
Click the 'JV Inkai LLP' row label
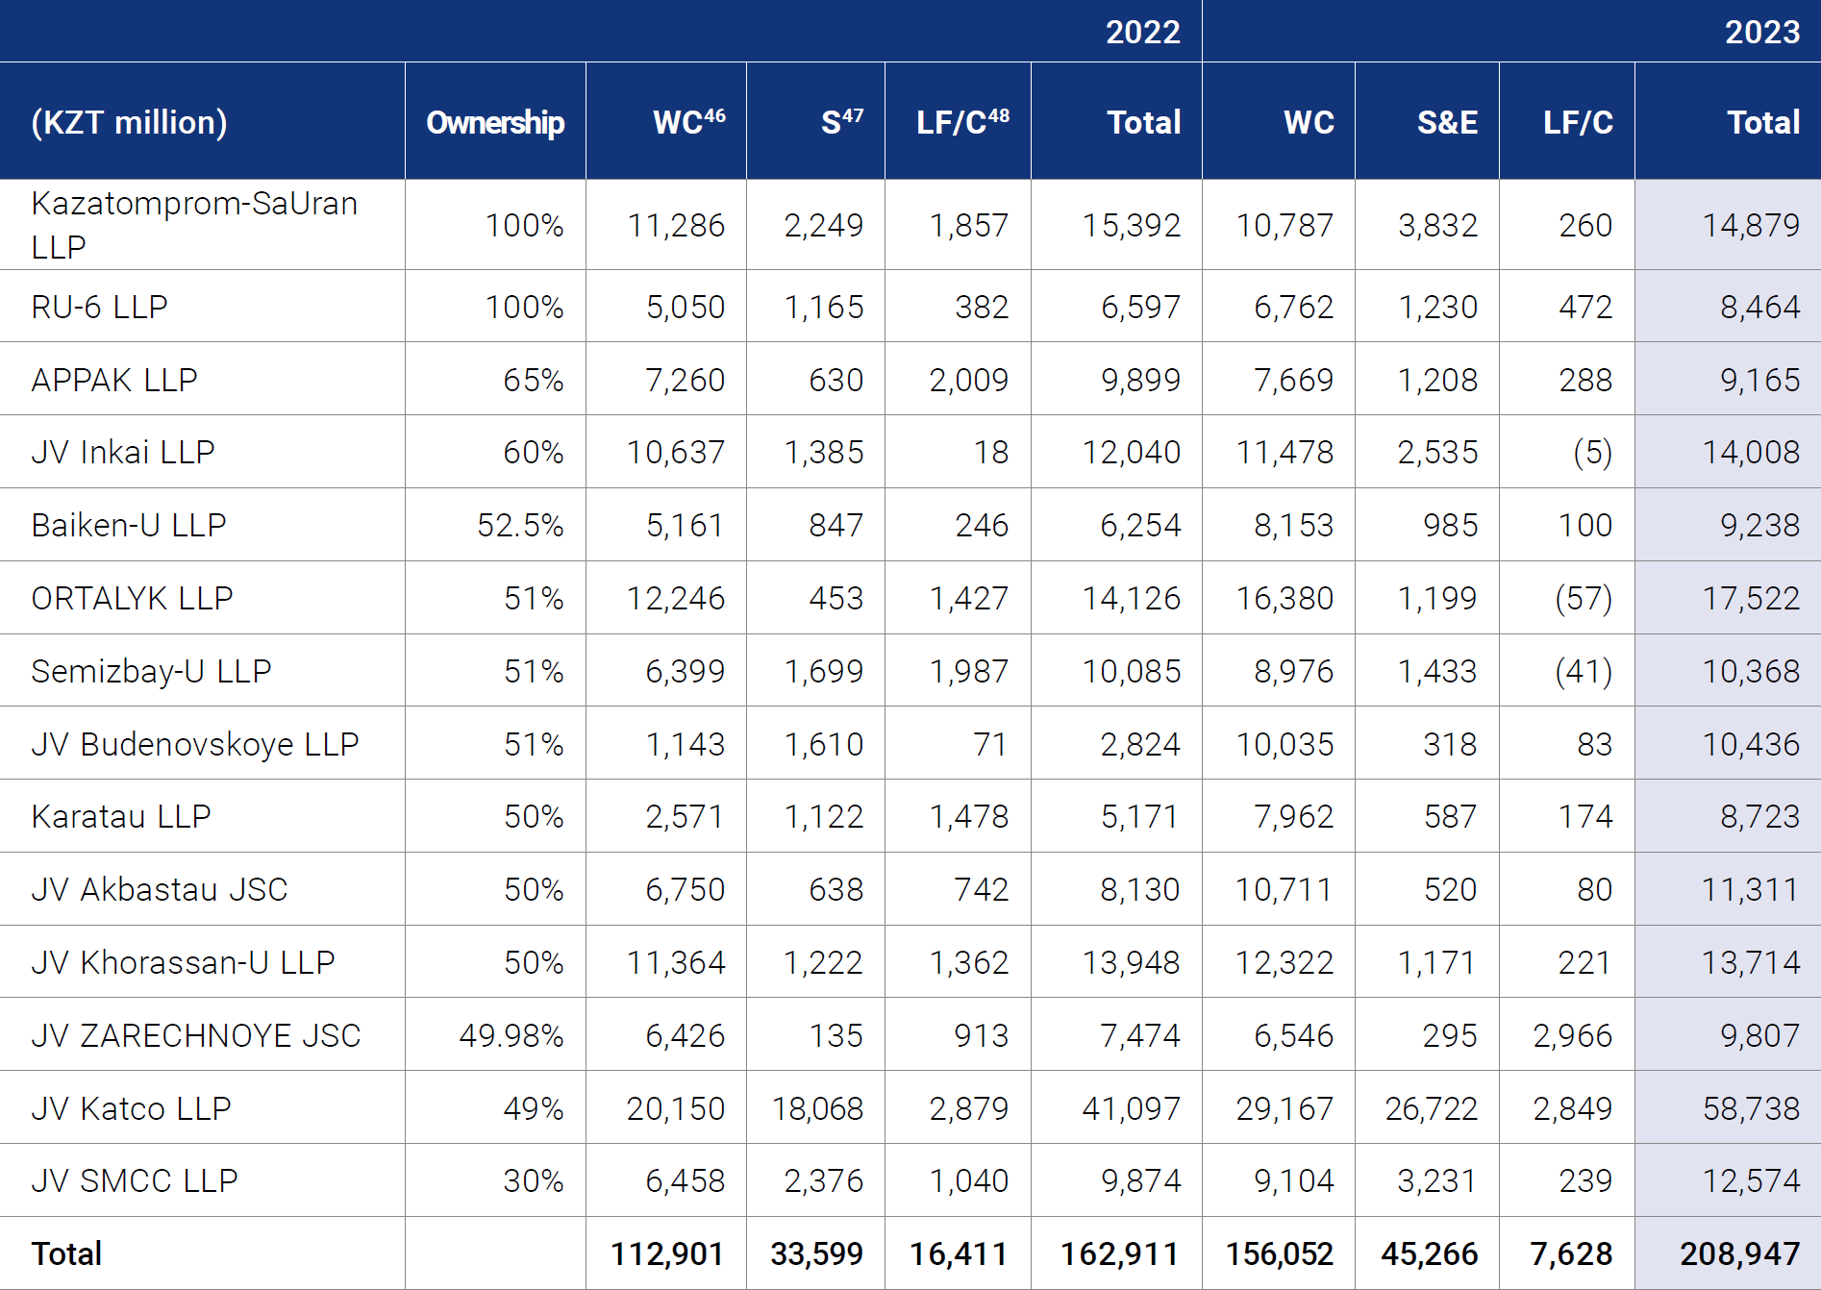click(123, 452)
